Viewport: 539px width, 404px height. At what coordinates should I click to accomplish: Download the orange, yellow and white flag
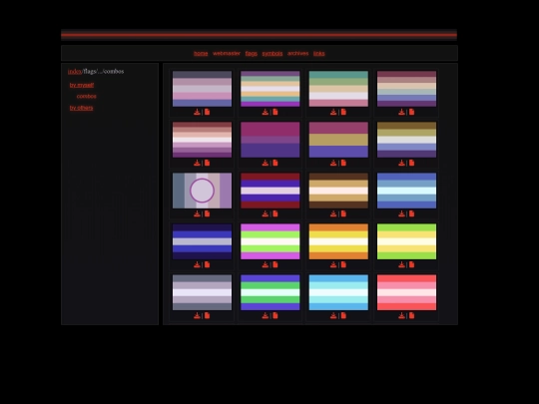(x=333, y=264)
